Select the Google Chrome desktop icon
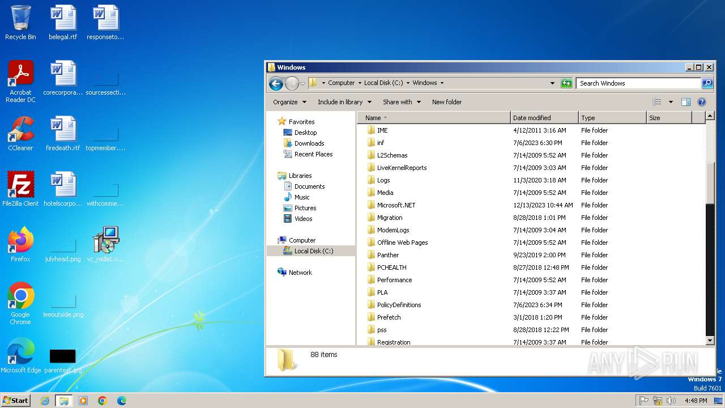Image resolution: width=725 pixels, height=408 pixels. coord(20,304)
